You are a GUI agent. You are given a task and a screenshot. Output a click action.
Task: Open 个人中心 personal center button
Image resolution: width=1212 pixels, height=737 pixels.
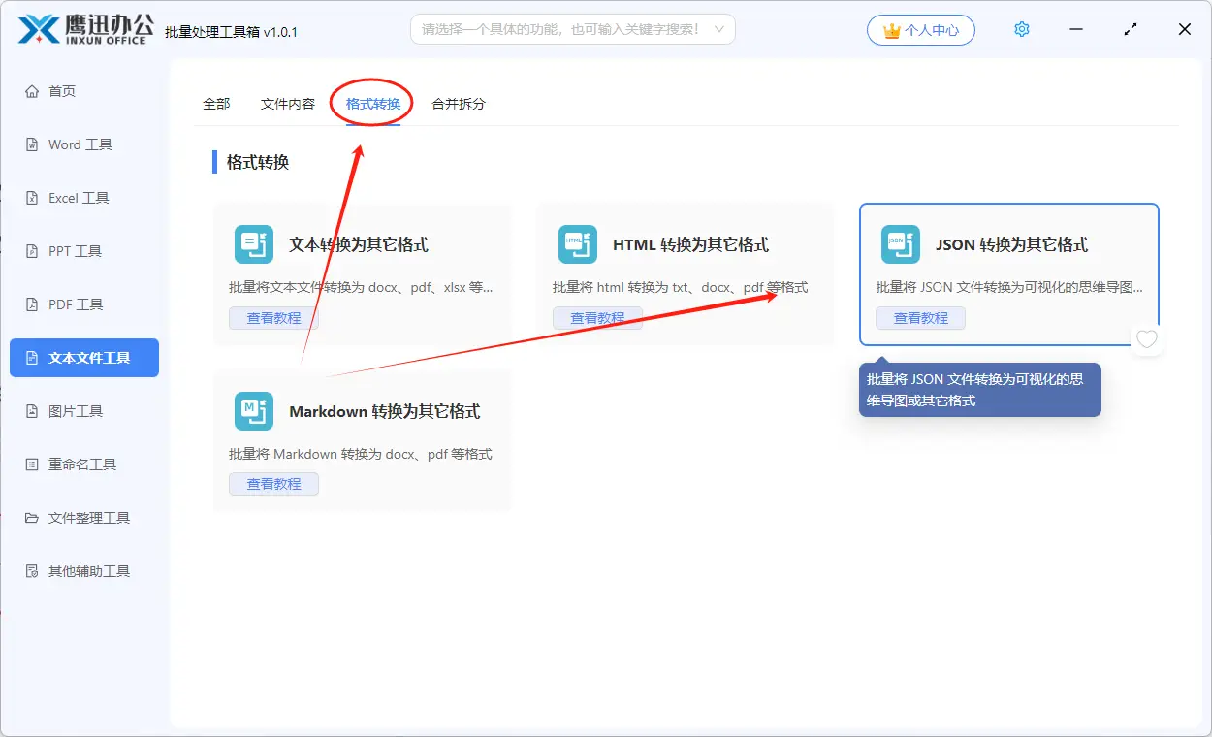[x=921, y=30]
